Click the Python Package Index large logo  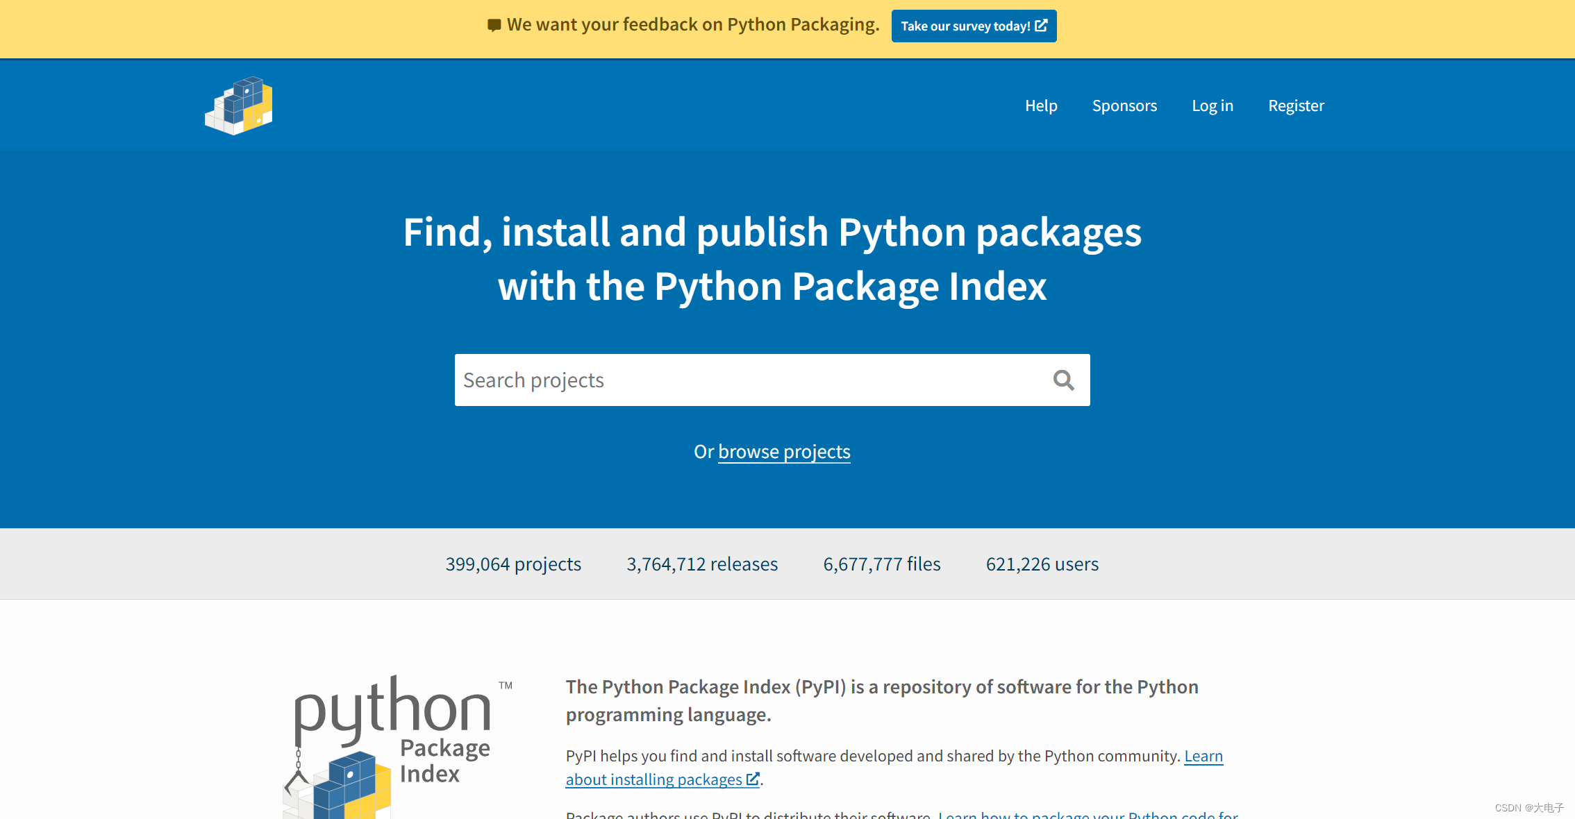(398, 747)
